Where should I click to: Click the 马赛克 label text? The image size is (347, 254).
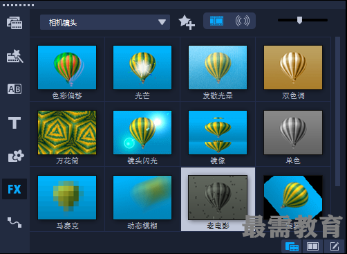click(67, 226)
